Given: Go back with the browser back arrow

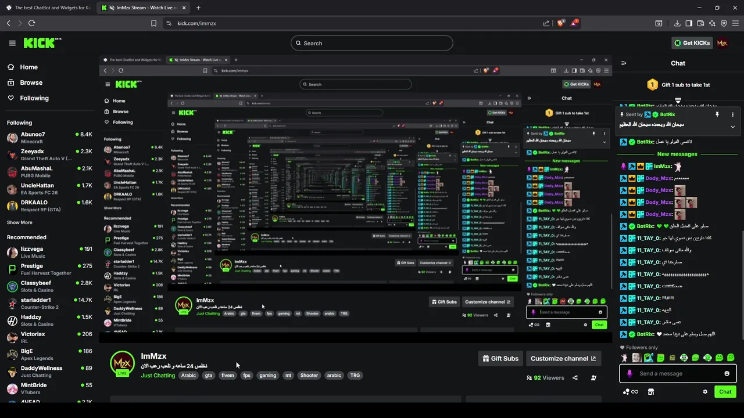Looking at the screenshot, I should pyautogui.click(x=9, y=23).
